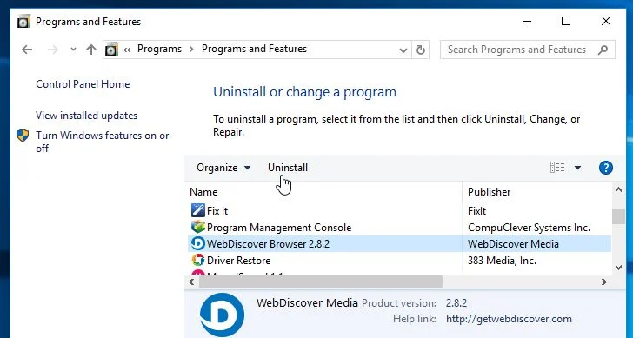
Task: Click the search magnifier icon
Action: tap(603, 50)
